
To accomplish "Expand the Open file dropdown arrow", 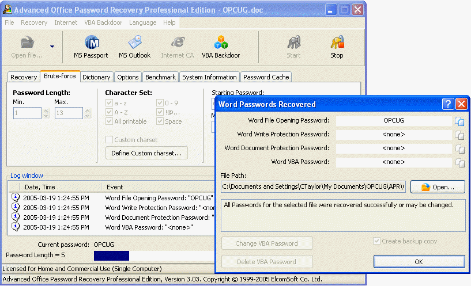I will 52,47.
